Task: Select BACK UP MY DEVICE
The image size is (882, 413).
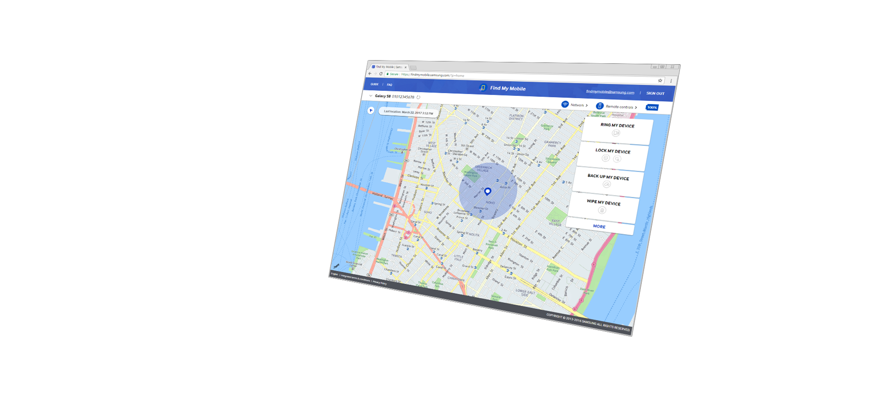Action: tap(608, 177)
